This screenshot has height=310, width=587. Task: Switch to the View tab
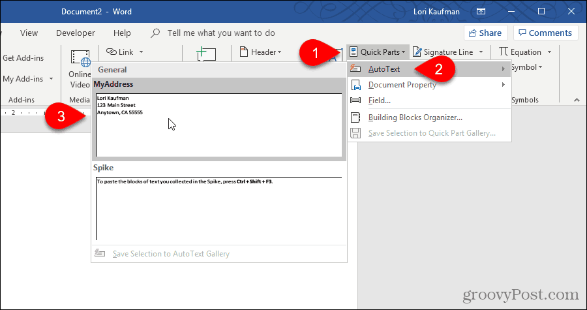pyautogui.click(x=29, y=33)
